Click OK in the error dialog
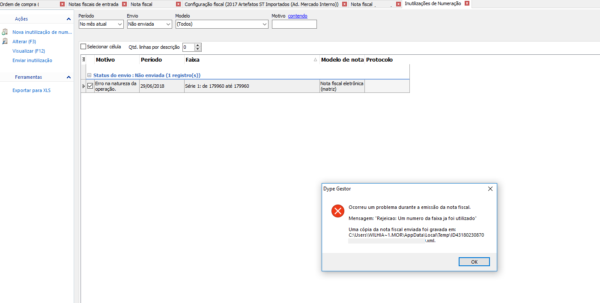 tap(474, 262)
